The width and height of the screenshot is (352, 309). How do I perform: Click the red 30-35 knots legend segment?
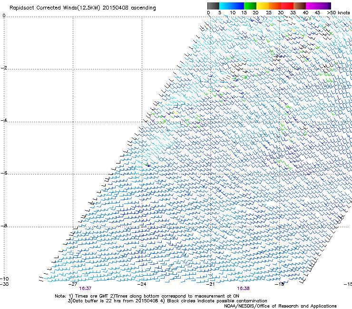[x=287, y=6]
